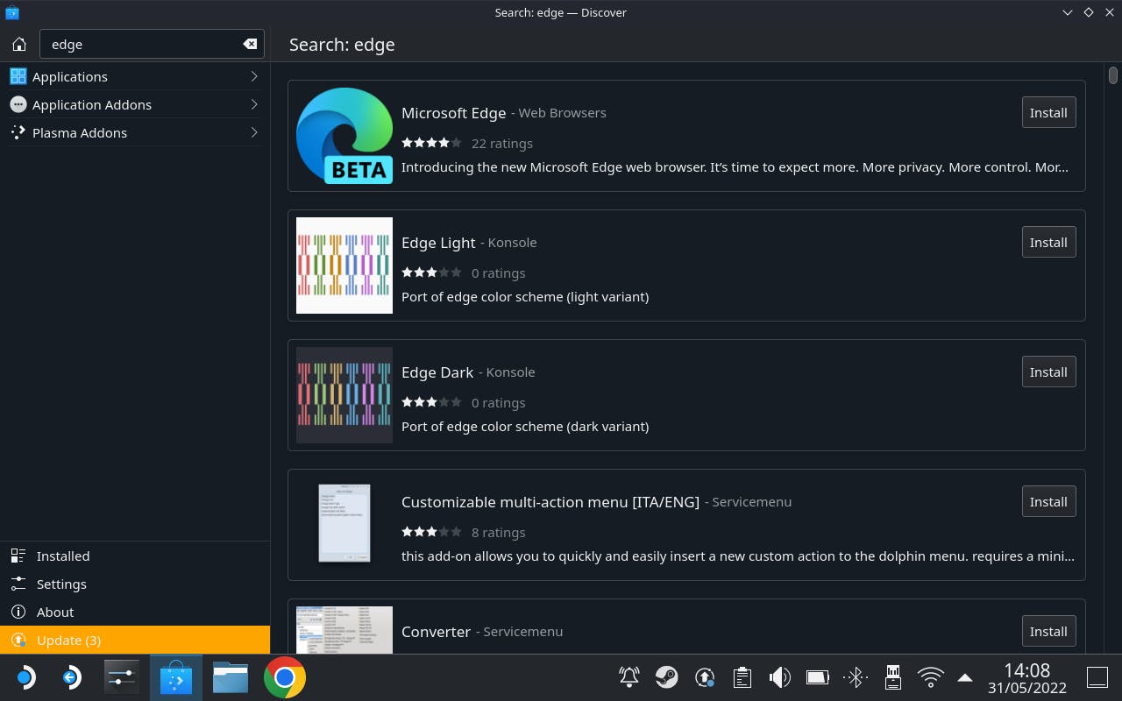This screenshot has height=701, width=1122.
Task: Open the window menu icon in title bar
Action: tap(12, 12)
